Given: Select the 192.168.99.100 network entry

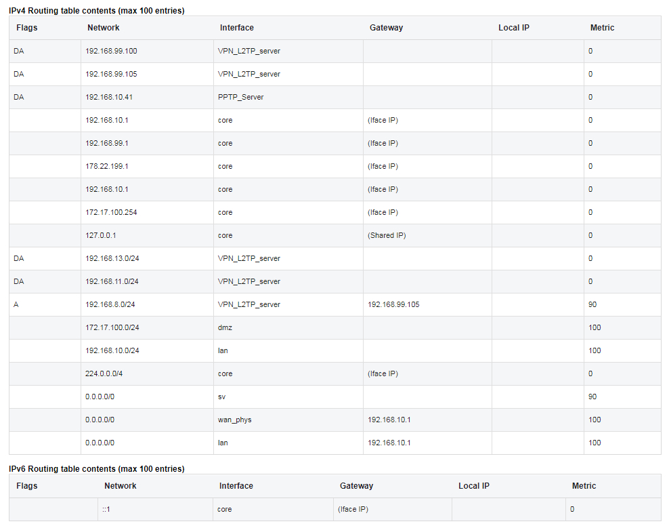Looking at the screenshot, I should click(x=111, y=52).
